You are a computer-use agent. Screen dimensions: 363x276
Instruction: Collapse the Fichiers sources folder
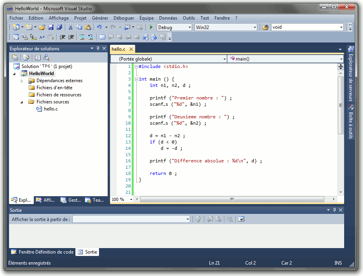pyautogui.click(x=22, y=102)
